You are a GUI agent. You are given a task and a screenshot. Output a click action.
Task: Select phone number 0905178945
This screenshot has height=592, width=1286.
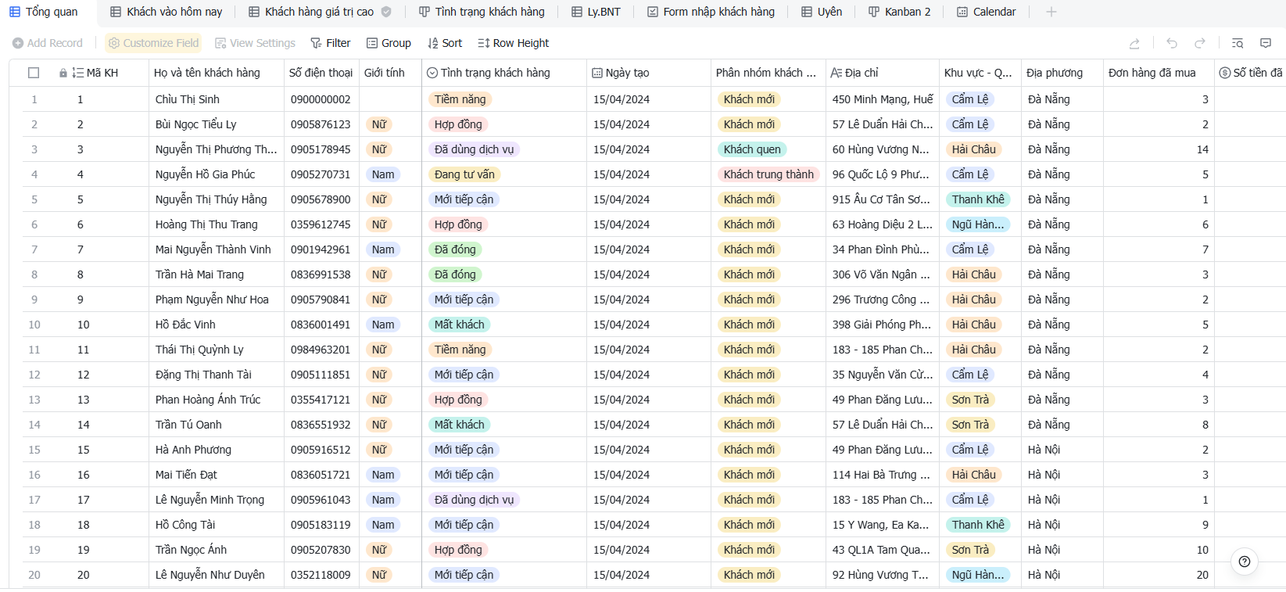pyautogui.click(x=321, y=149)
